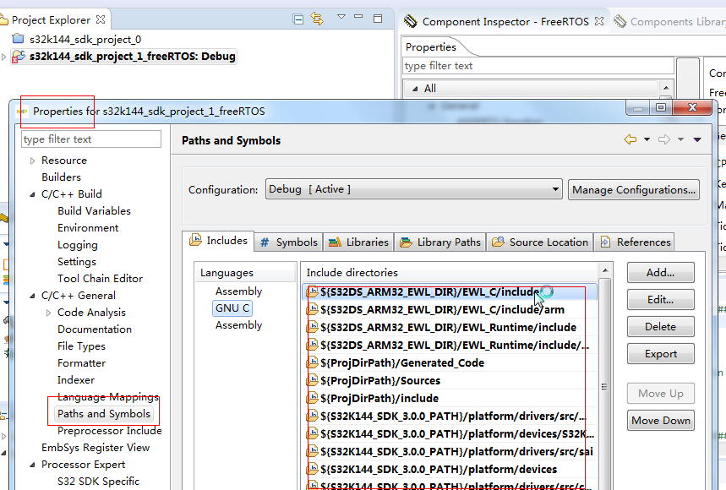
Task: Select GNU C language
Action: pos(232,308)
